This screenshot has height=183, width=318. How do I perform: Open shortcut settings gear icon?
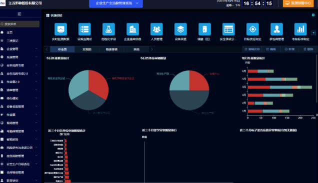click(313, 15)
